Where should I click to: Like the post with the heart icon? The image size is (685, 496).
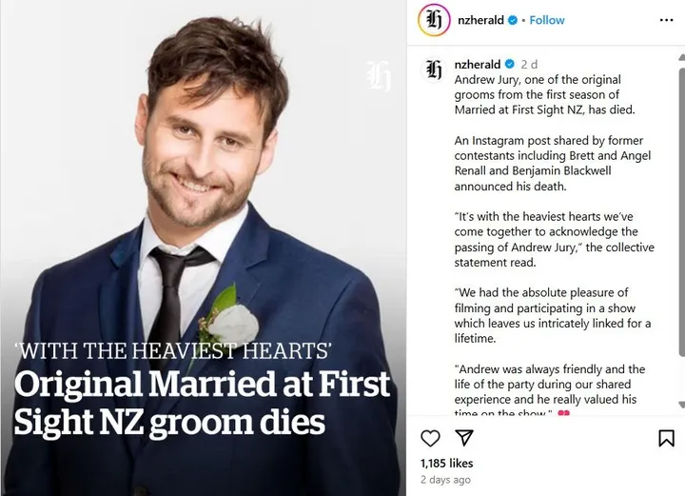pyautogui.click(x=430, y=438)
